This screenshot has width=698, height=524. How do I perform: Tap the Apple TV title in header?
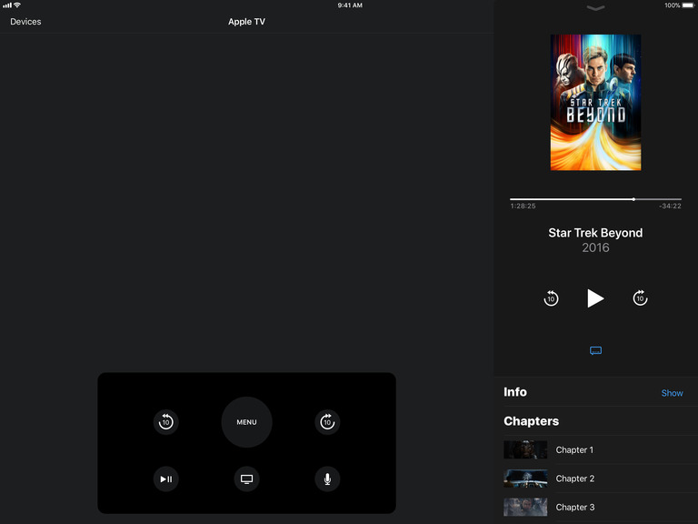[246, 22]
